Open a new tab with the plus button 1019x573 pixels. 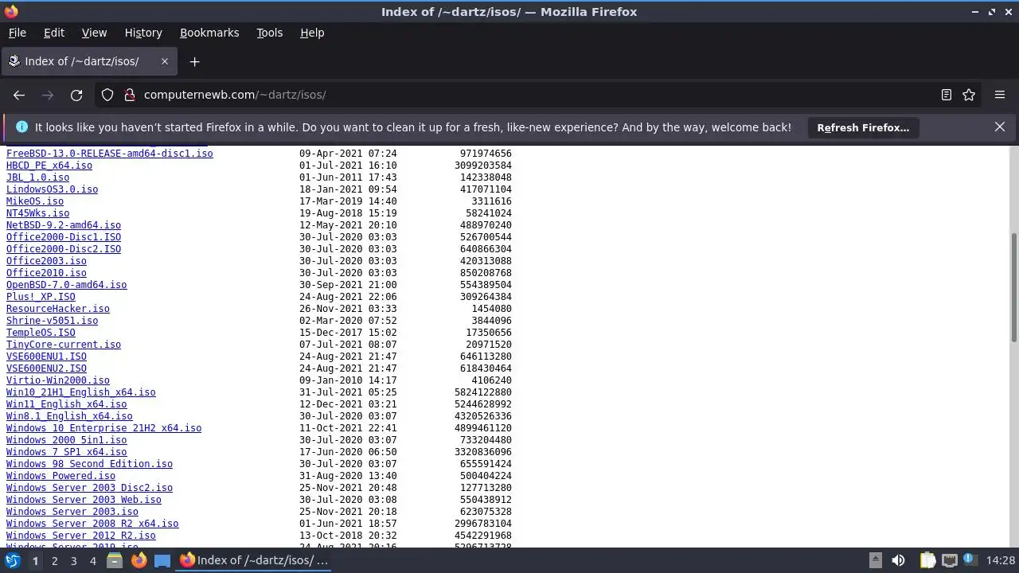pyautogui.click(x=194, y=61)
